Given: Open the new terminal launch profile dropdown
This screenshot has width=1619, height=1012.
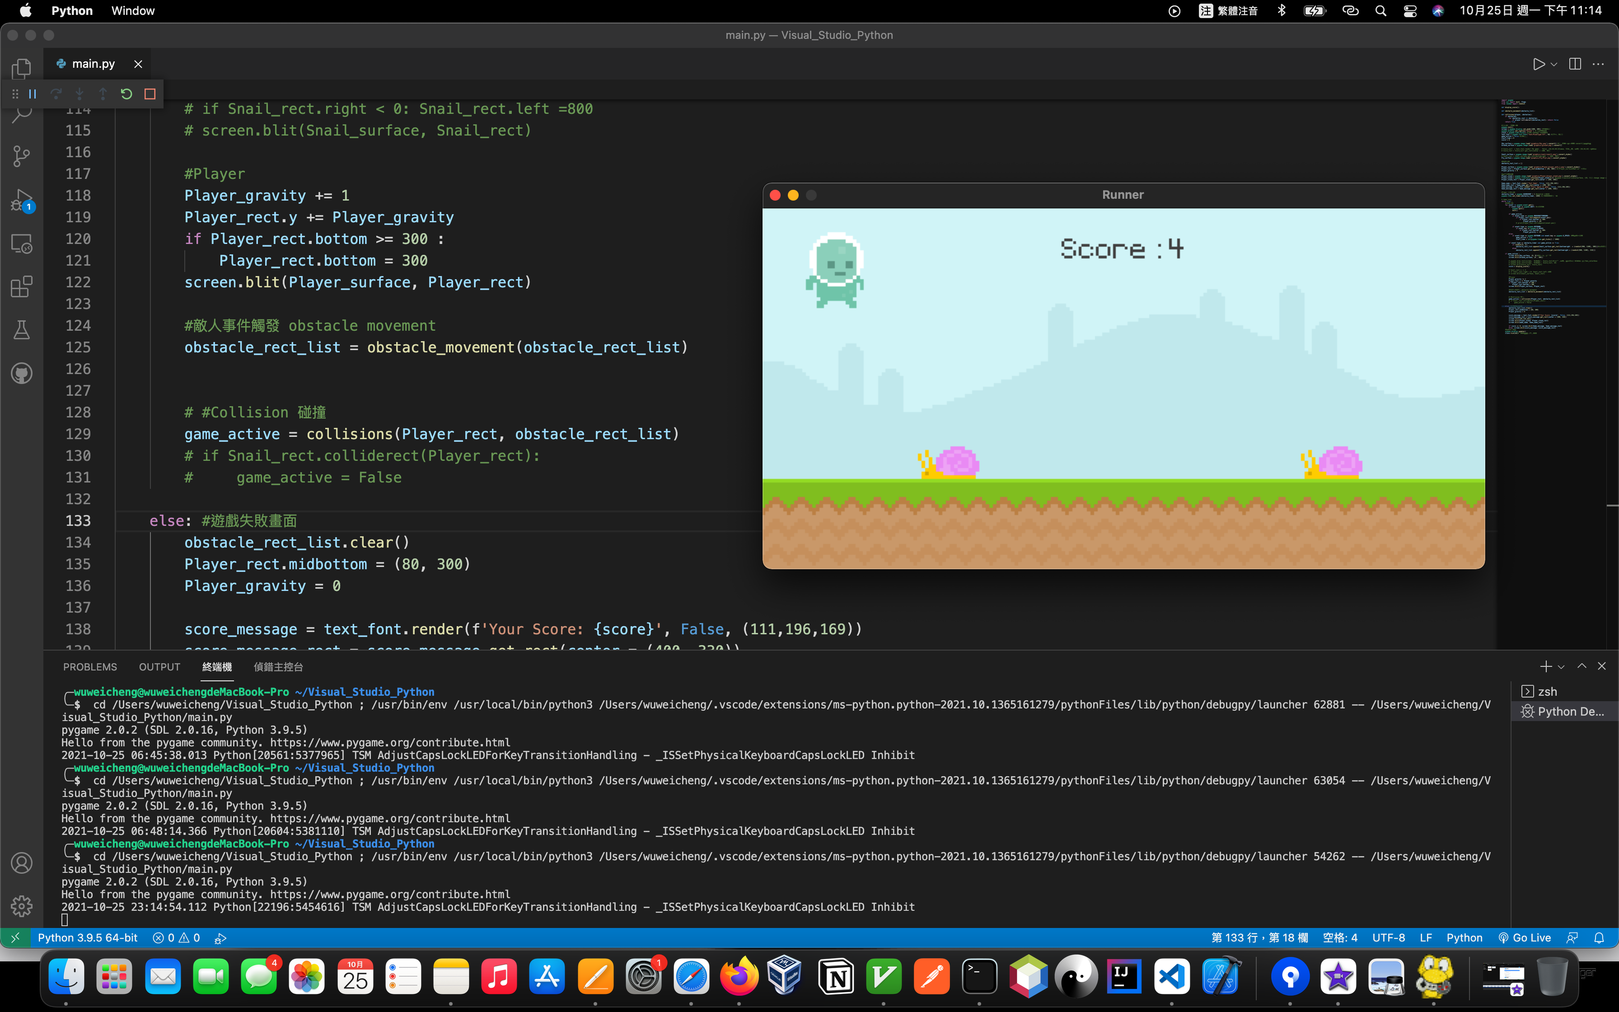Looking at the screenshot, I should click(x=1562, y=667).
